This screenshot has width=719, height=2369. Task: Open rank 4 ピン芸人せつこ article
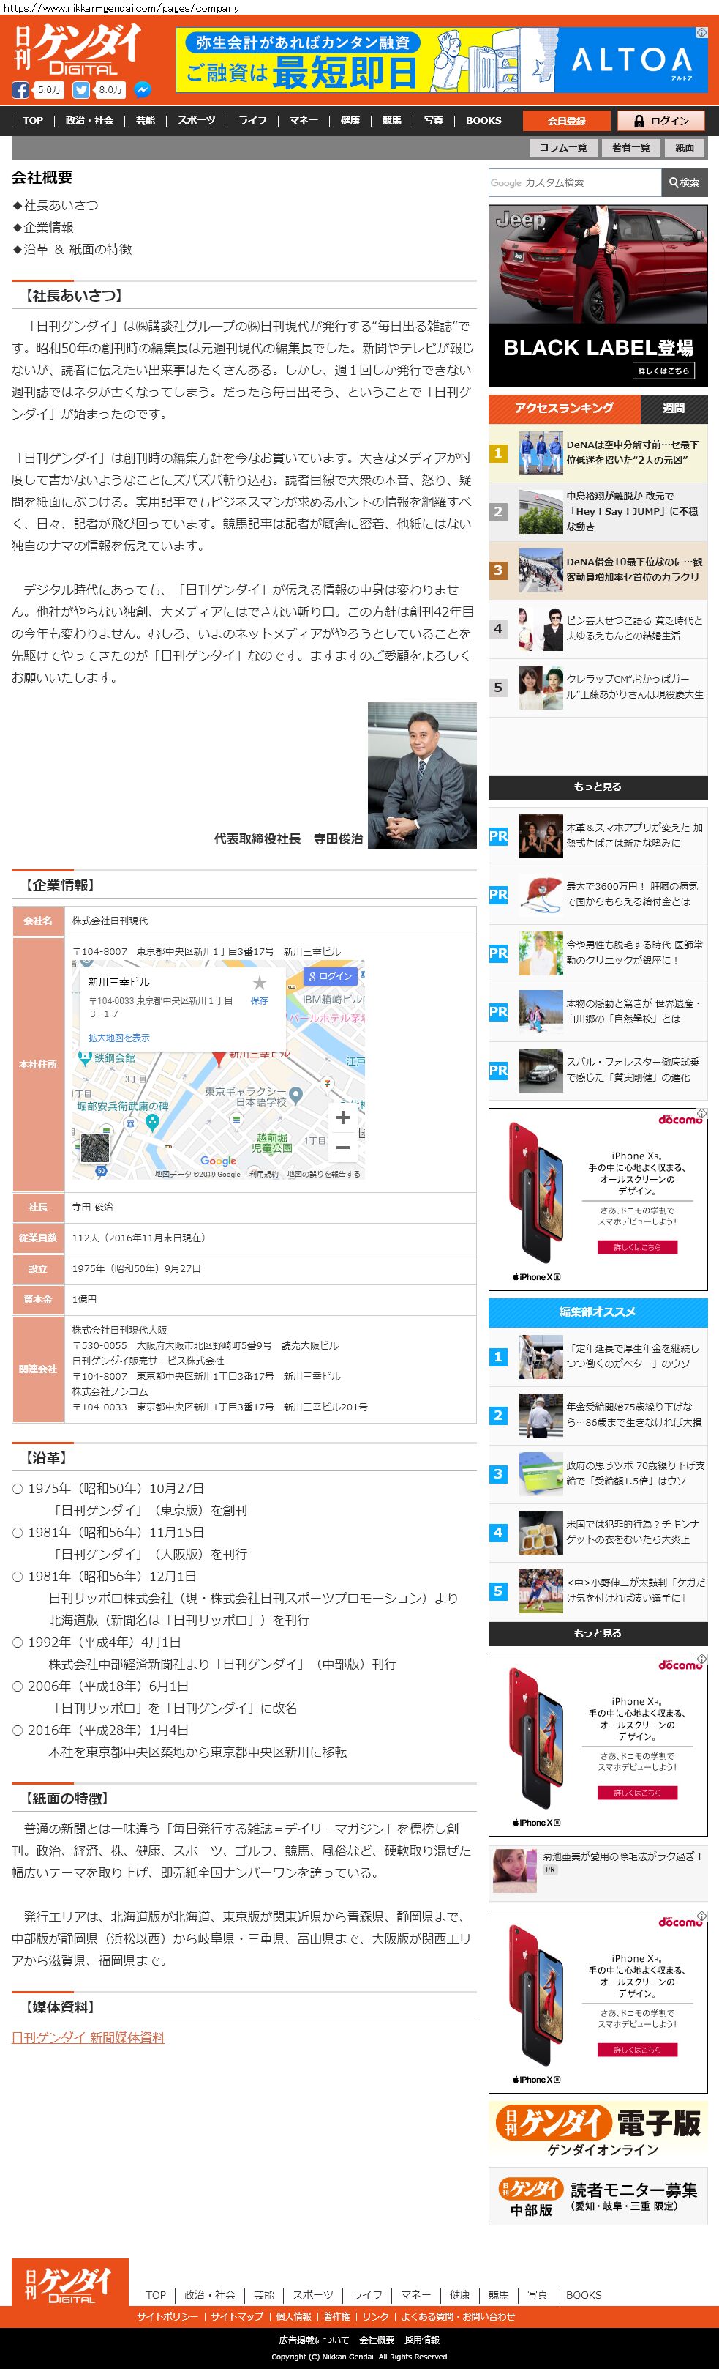tap(598, 629)
